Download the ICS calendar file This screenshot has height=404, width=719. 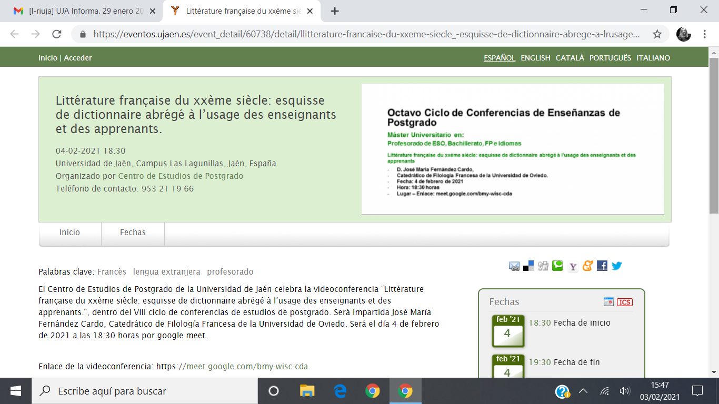[625, 302]
